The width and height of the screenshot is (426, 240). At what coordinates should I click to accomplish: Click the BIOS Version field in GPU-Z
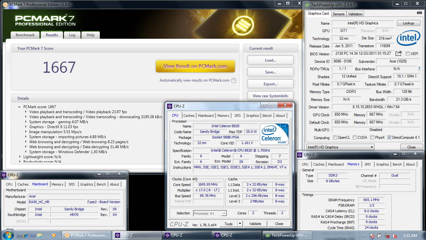click(x=363, y=54)
